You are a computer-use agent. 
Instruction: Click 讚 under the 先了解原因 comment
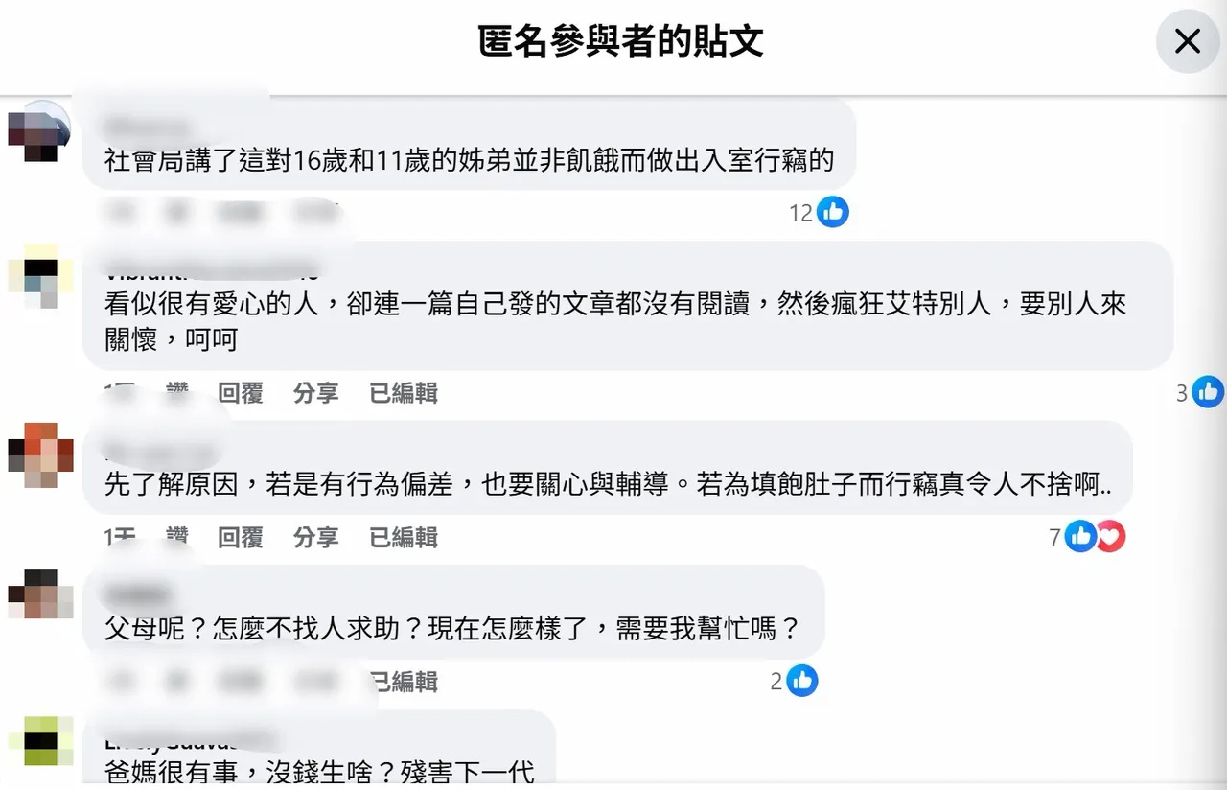177,537
